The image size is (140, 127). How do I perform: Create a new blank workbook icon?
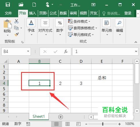tap(34, 5)
